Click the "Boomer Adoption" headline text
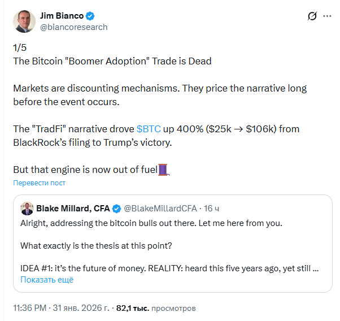The image size is (340, 321). (x=112, y=61)
